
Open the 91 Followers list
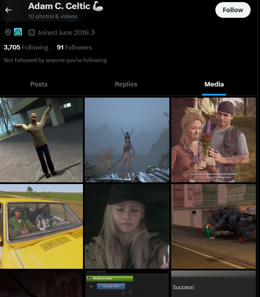tap(74, 47)
